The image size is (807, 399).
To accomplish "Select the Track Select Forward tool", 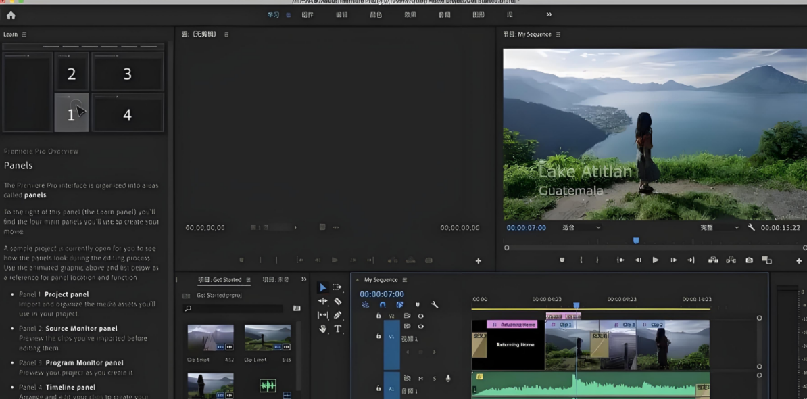I will 337,287.
